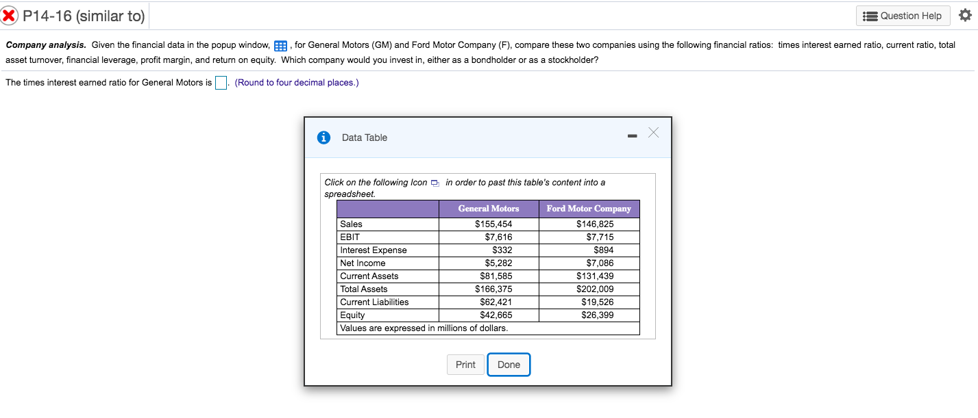This screenshot has width=978, height=418.
Task: Click the Net Income row label
Action: pos(363,263)
